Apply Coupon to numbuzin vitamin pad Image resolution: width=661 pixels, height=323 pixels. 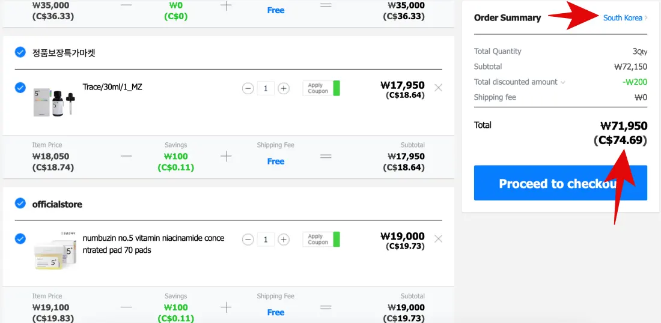pyautogui.click(x=321, y=240)
